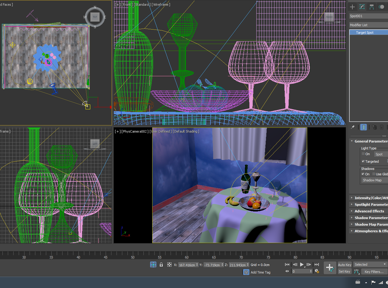This screenshot has width=388, height=288.
Task: Open Key Filters dialog button
Action: coord(374,272)
